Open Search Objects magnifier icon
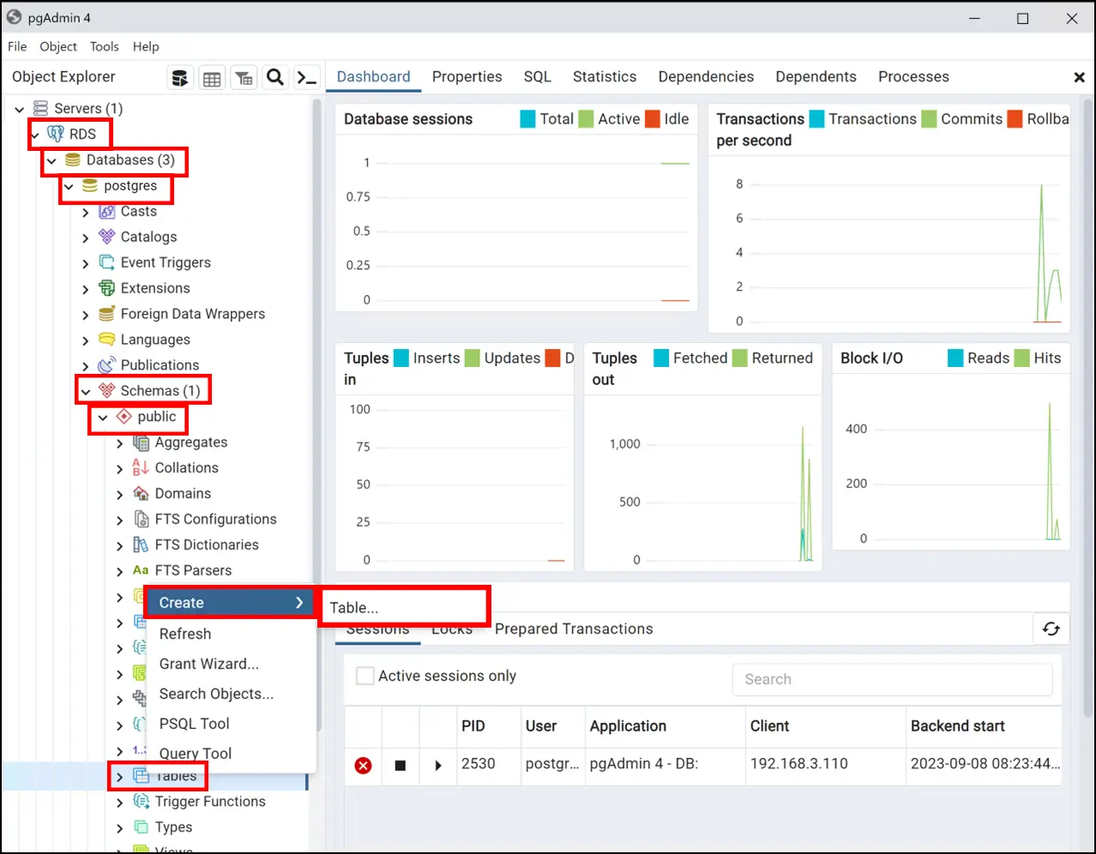Image resolution: width=1096 pixels, height=854 pixels. click(275, 78)
